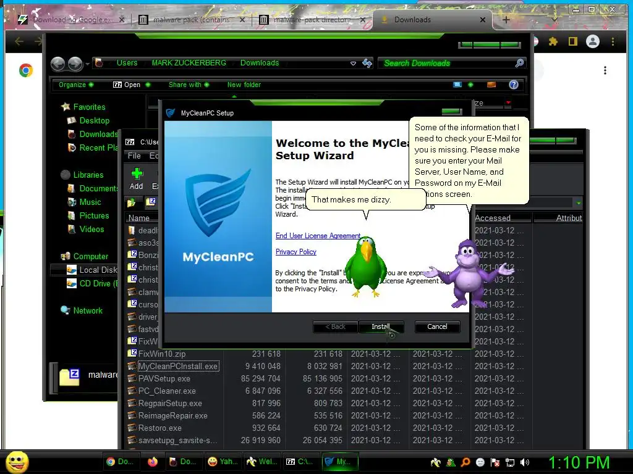Sort 7-Zip list by Name column

[x=139, y=218]
